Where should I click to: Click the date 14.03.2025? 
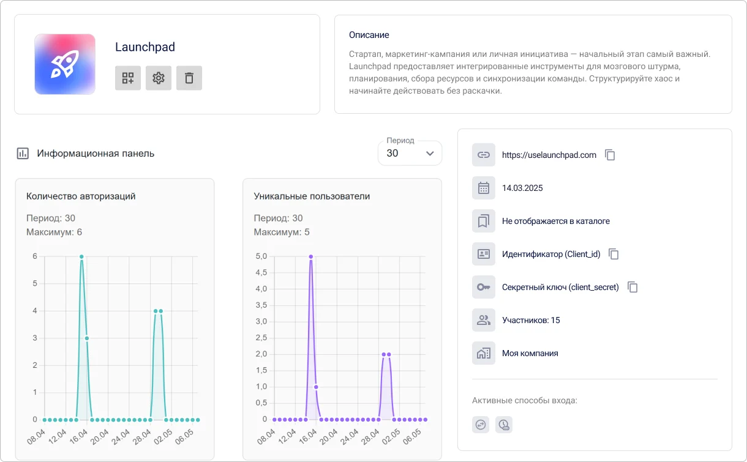[x=522, y=188]
